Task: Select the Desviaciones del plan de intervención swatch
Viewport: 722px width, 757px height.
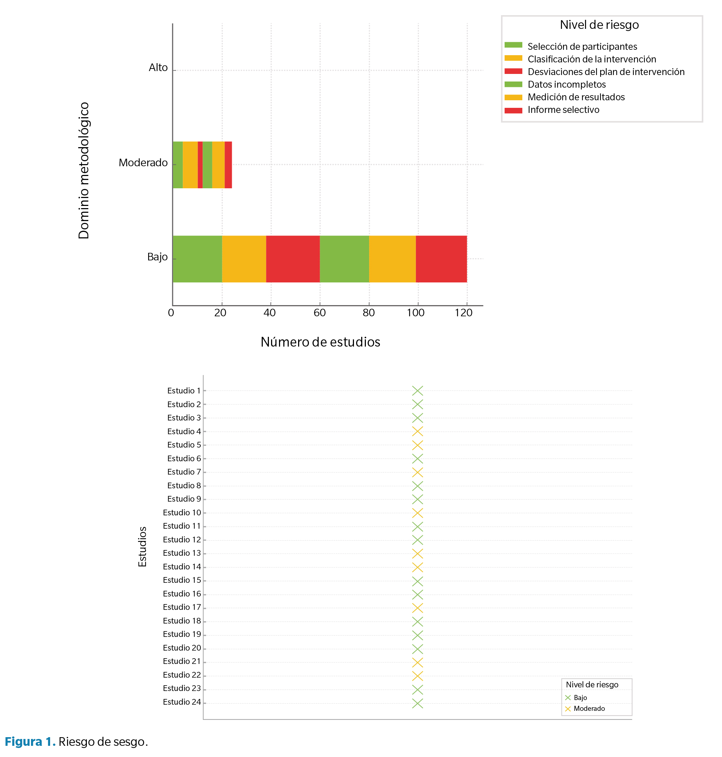Action: pos(513,71)
